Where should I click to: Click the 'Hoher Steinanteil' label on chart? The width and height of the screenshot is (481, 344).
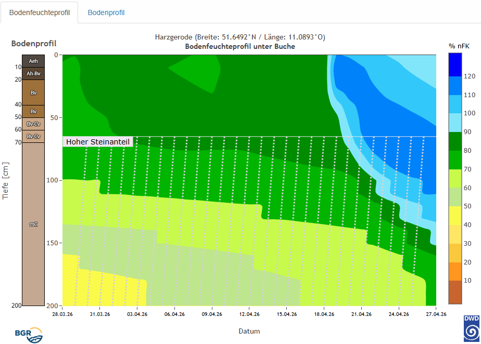pyautogui.click(x=98, y=141)
